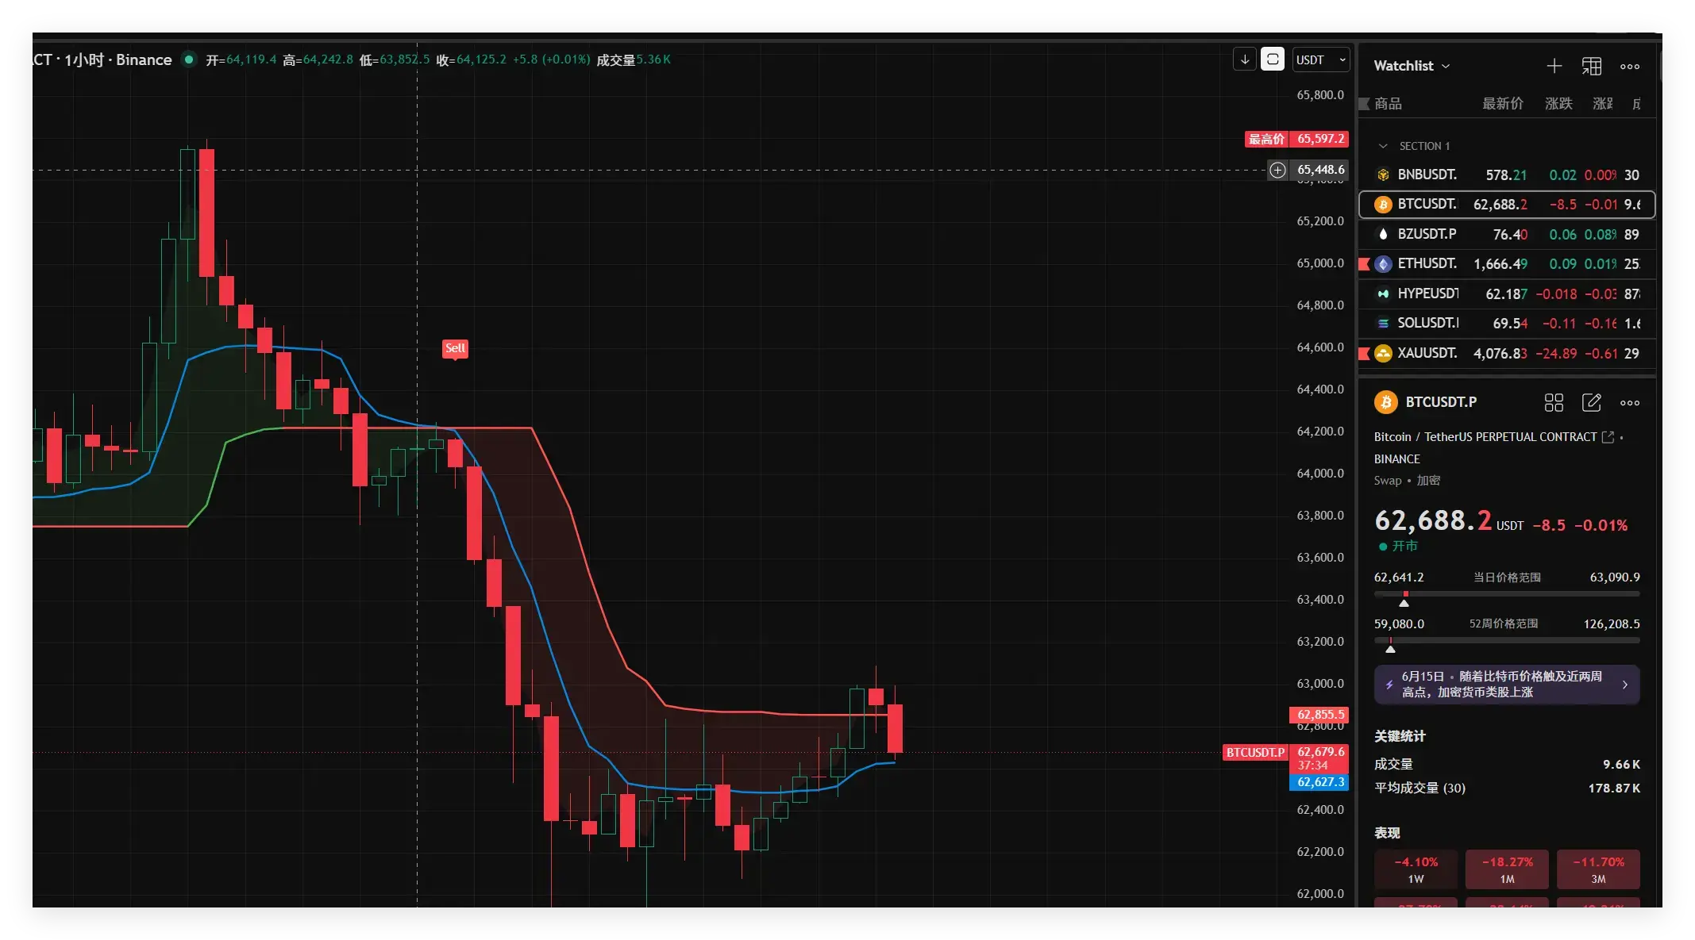Click the 开市 market status indicator
Image resolution: width=1695 pixels, height=940 pixels.
pyautogui.click(x=1398, y=547)
